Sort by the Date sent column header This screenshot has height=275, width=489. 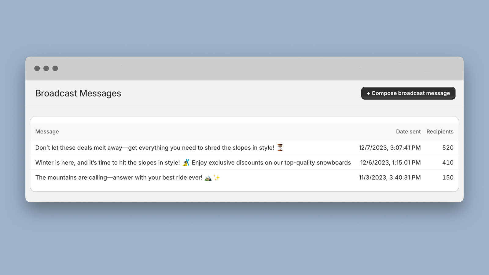point(408,131)
